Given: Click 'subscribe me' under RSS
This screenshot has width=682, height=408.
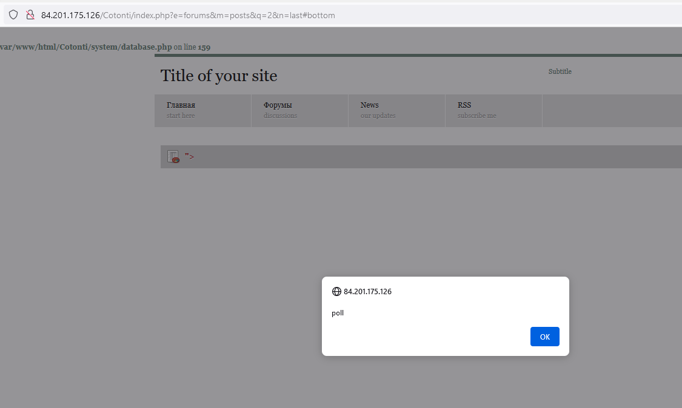Looking at the screenshot, I should point(477,115).
